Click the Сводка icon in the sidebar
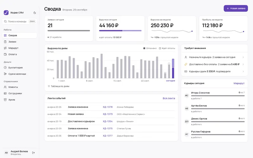 point(5,35)
